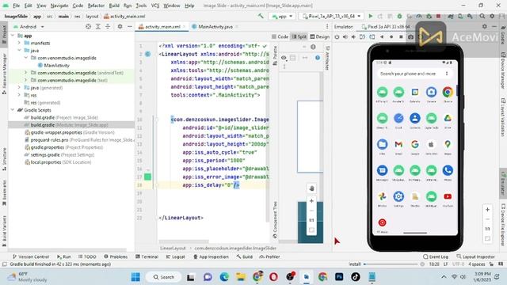Image resolution: width=507 pixels, height=285 pixels.
Task: Expand all in project panel
Action: 98,26
